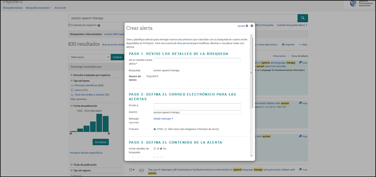Collapse the Fecha de publicación filter

[x=71, y=106]
